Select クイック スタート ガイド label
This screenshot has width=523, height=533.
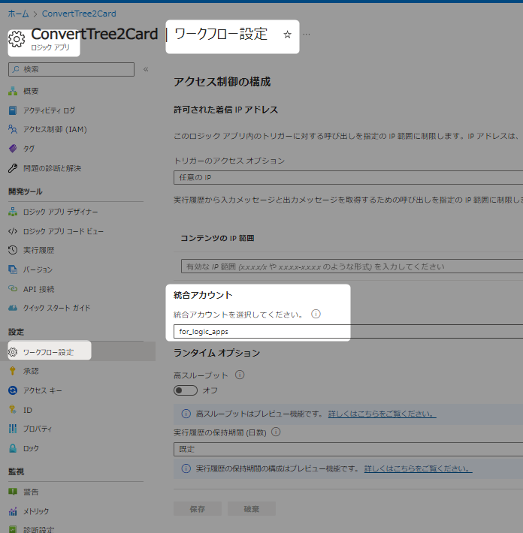click(57, 308)
